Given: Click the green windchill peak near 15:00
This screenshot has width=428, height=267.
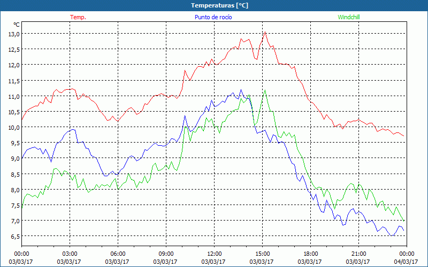Looking at the screenshot, I should pos(265,90).
